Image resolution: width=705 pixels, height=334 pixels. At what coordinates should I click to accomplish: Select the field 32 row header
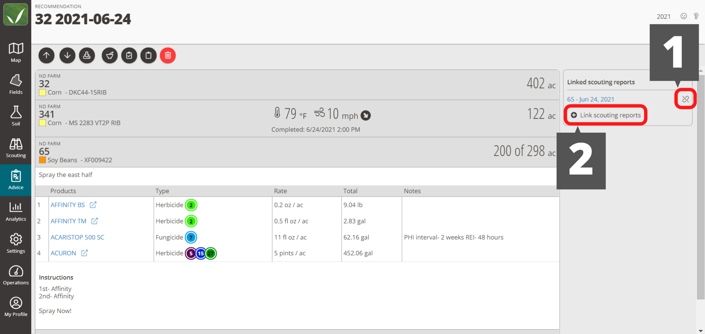click(297, 85)
